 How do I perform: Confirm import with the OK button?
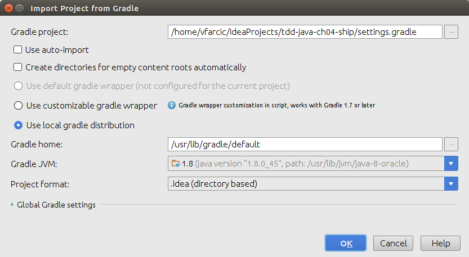point(346,244)
